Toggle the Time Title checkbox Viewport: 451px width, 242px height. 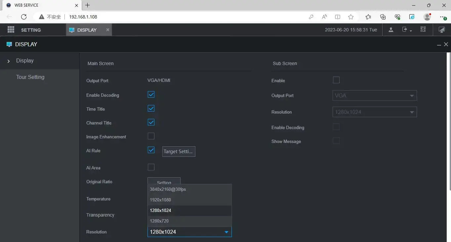tap(151, 109)
